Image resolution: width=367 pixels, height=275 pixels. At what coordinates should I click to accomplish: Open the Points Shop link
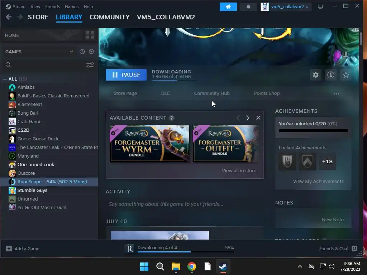click(x=267, y=93)
